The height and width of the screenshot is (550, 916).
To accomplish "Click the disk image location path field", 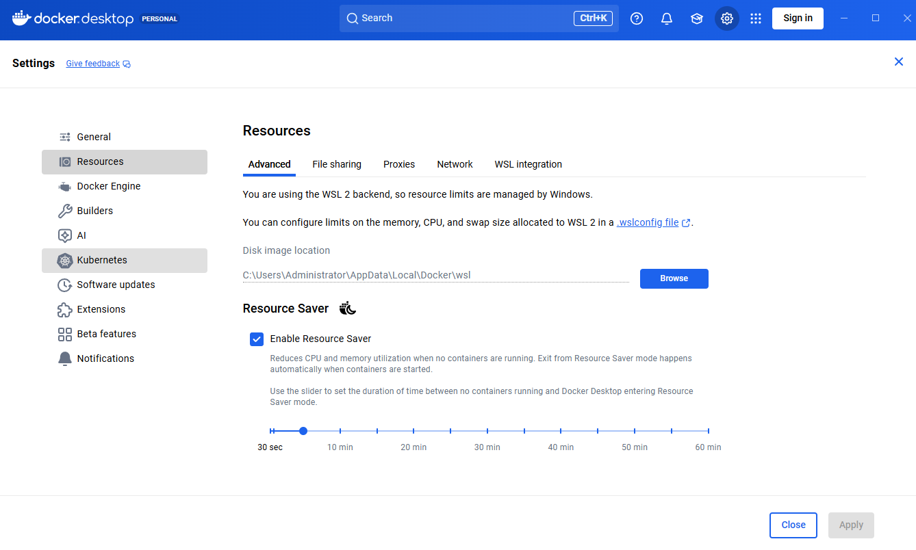I will [436, 276].
